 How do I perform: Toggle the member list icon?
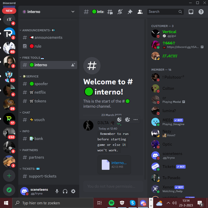[x=140, y=12]
